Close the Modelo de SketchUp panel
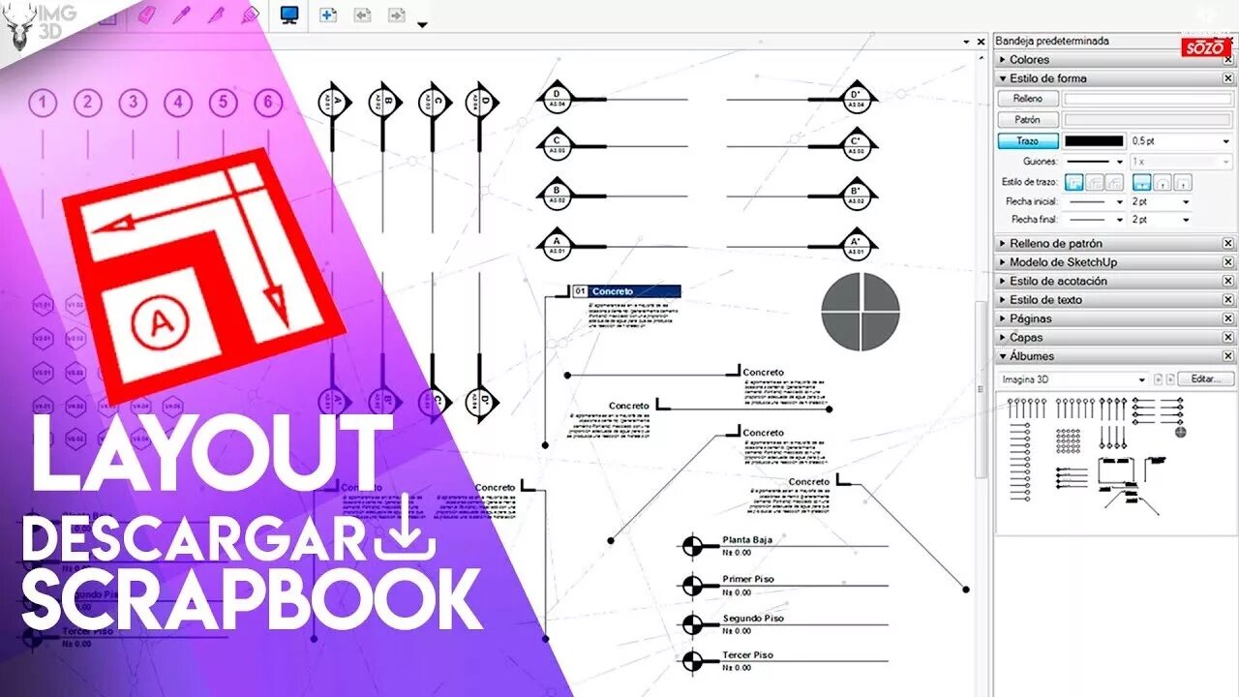 click(1228, 262)
